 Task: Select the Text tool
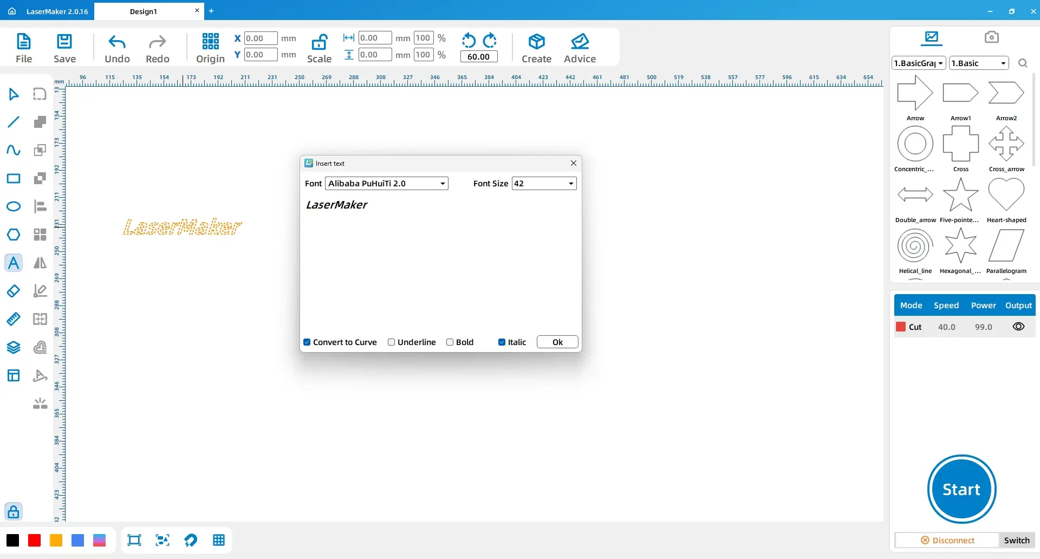coord(14,263)
